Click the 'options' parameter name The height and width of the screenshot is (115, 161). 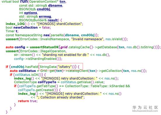point(30,13)
